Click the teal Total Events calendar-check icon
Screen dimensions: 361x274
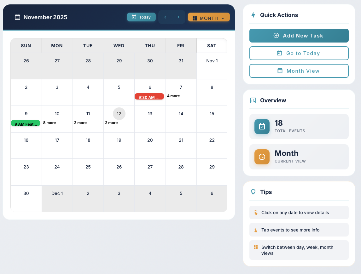point(262,127)
